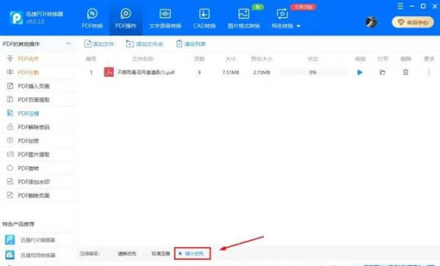
Task: Click the PDF解除密码 unlock icon
Action: [x=10, y=127]
